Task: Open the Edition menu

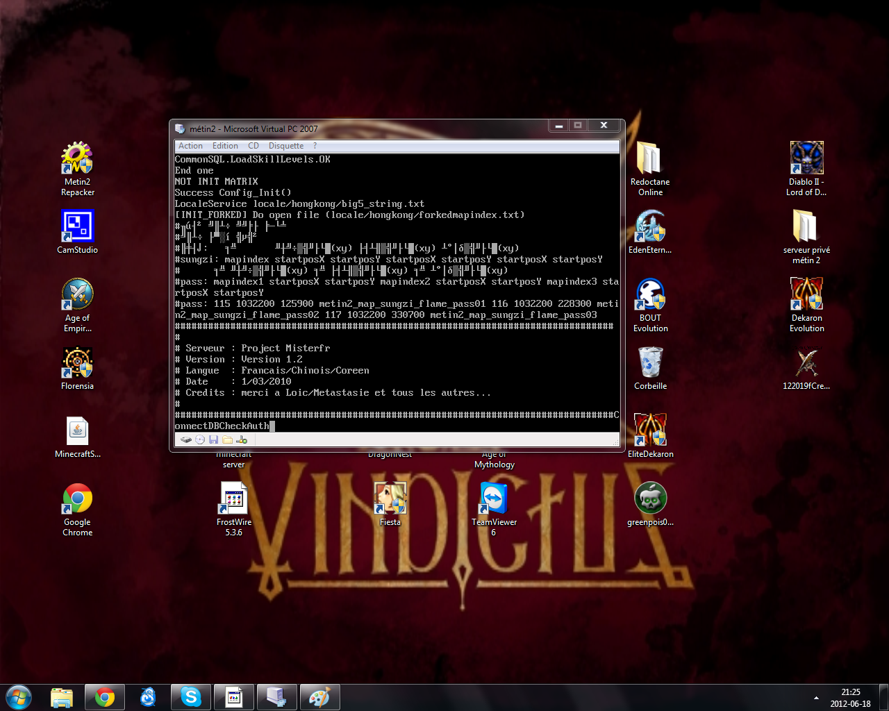Action: click(225, 146)
